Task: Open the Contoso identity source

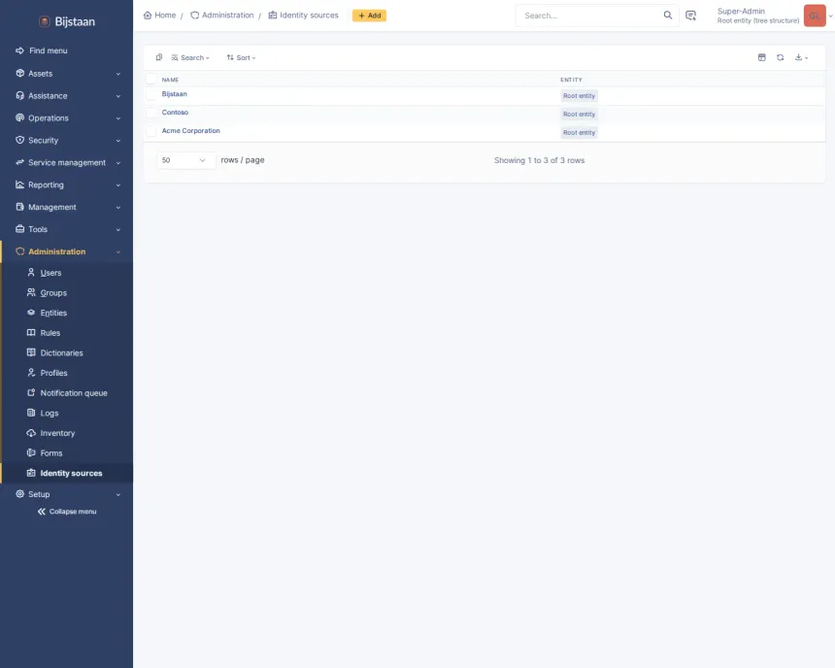Action: click(175, 113)
